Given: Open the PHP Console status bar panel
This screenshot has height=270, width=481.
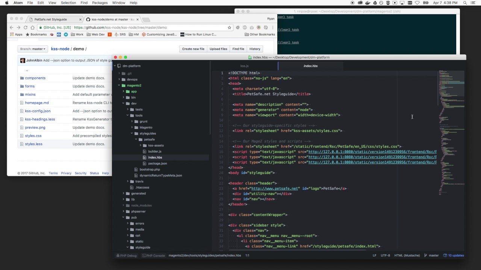Looking at the screenshot, I should [154, 255].
